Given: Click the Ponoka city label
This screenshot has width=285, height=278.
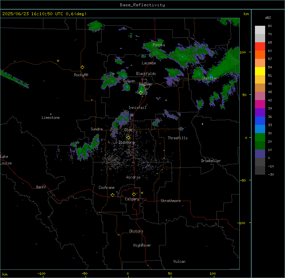Looking at the screenshot, I should pos(159,45).
